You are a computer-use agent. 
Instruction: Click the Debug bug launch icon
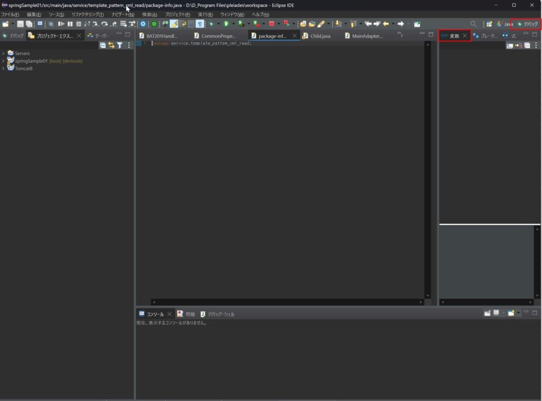211,24
